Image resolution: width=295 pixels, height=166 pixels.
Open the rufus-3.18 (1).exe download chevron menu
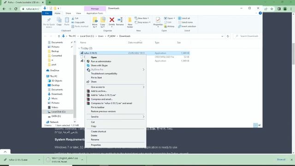pyautogui.click(x=39, y=160)
